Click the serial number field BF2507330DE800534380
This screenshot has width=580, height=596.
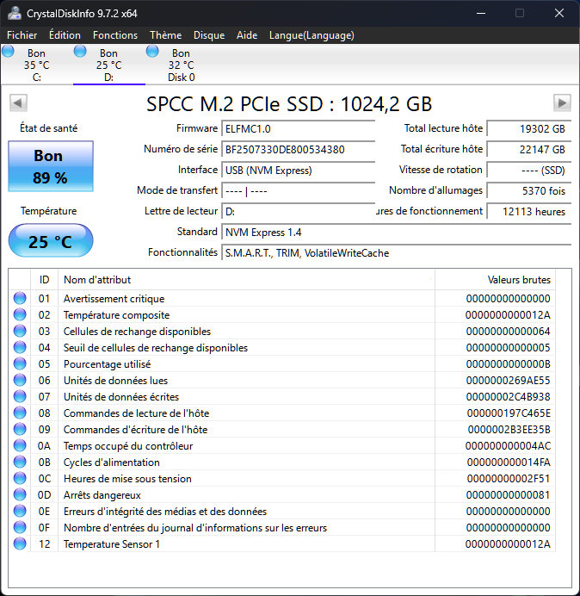tap(298, 149)
